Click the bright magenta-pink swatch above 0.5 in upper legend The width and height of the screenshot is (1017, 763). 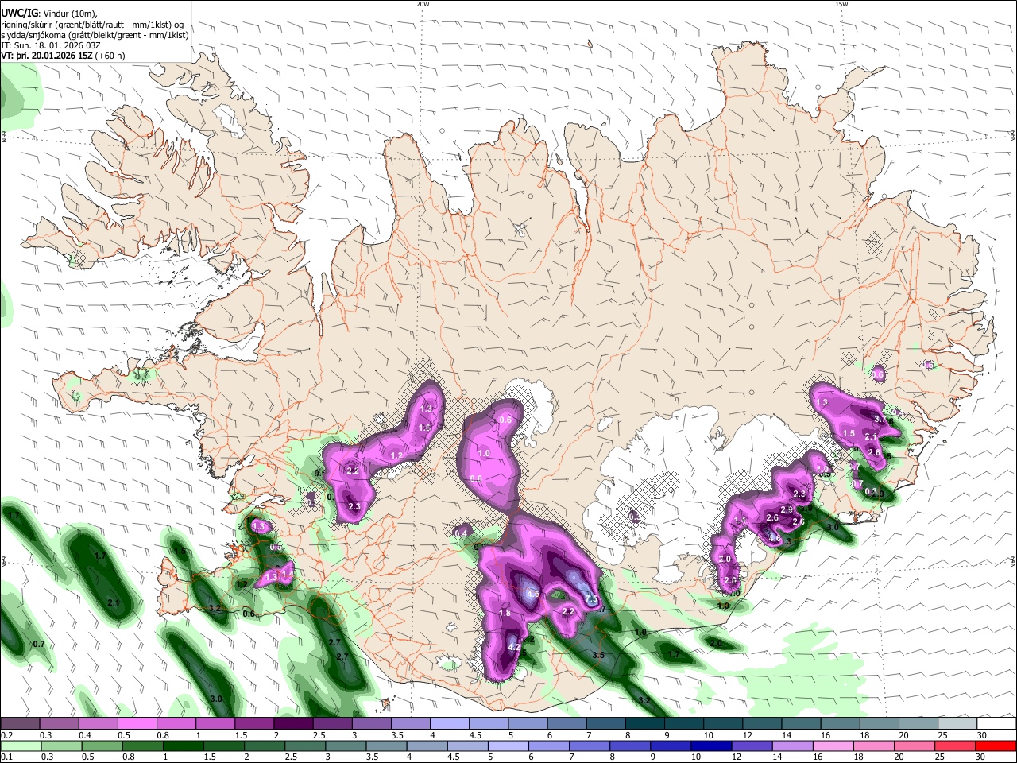point(137,724)
